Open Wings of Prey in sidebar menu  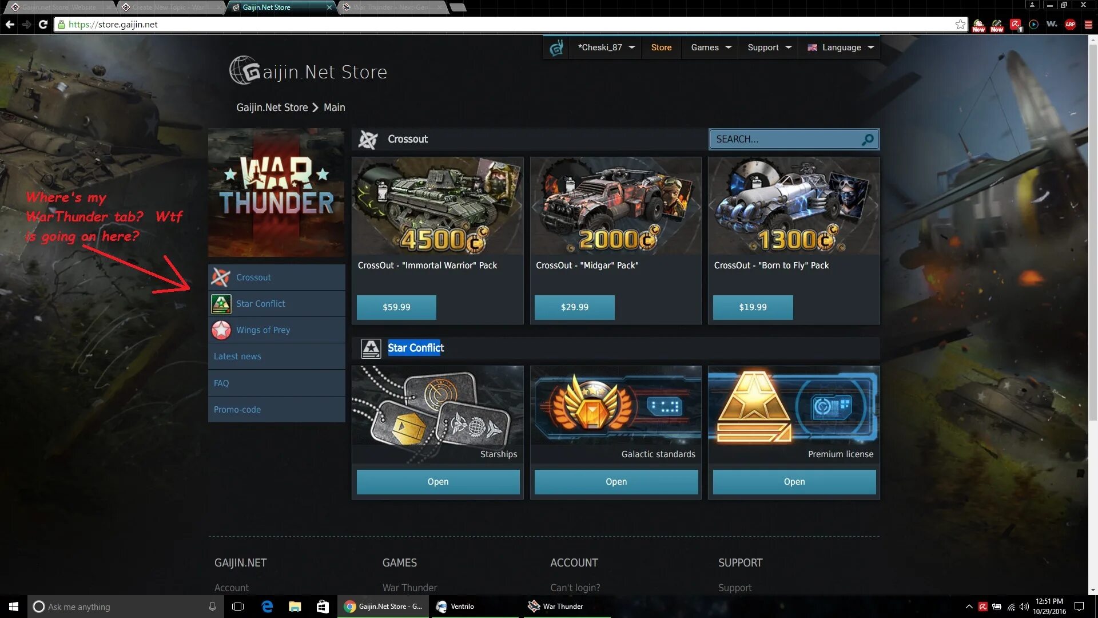pos(277,330)
